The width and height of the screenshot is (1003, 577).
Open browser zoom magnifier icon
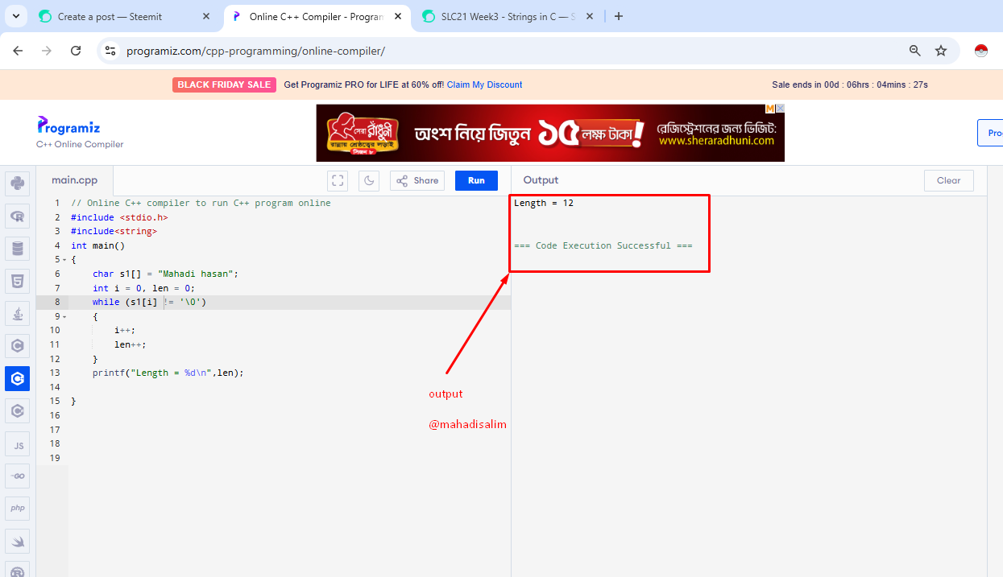(915, 51)
